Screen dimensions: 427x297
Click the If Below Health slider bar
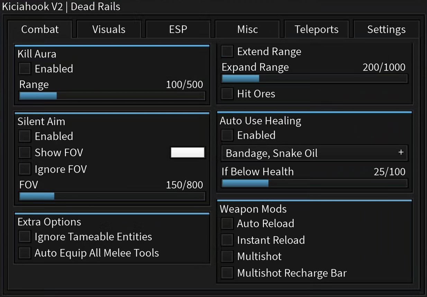click(314, 183)
